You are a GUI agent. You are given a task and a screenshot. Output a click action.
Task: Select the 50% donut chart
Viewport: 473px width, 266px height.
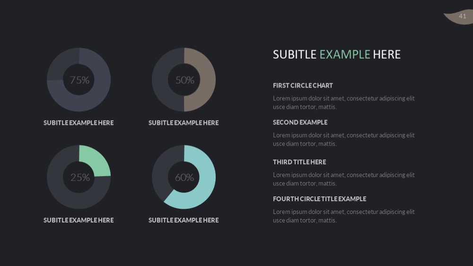click(184, 80)
